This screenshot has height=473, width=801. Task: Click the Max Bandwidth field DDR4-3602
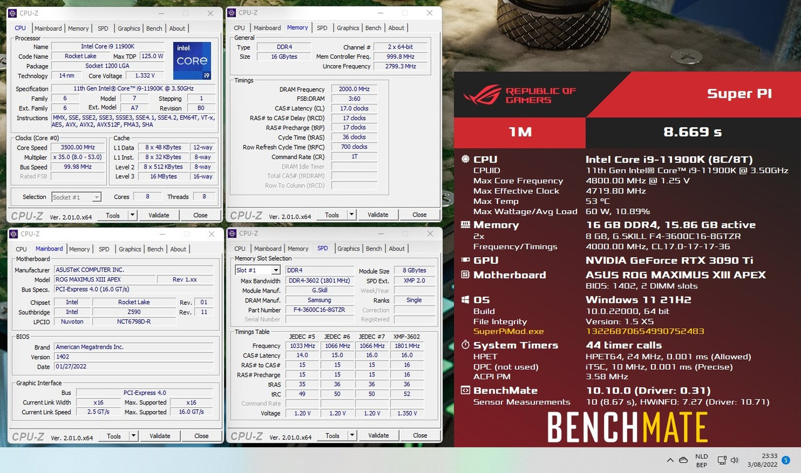[320, 280]
